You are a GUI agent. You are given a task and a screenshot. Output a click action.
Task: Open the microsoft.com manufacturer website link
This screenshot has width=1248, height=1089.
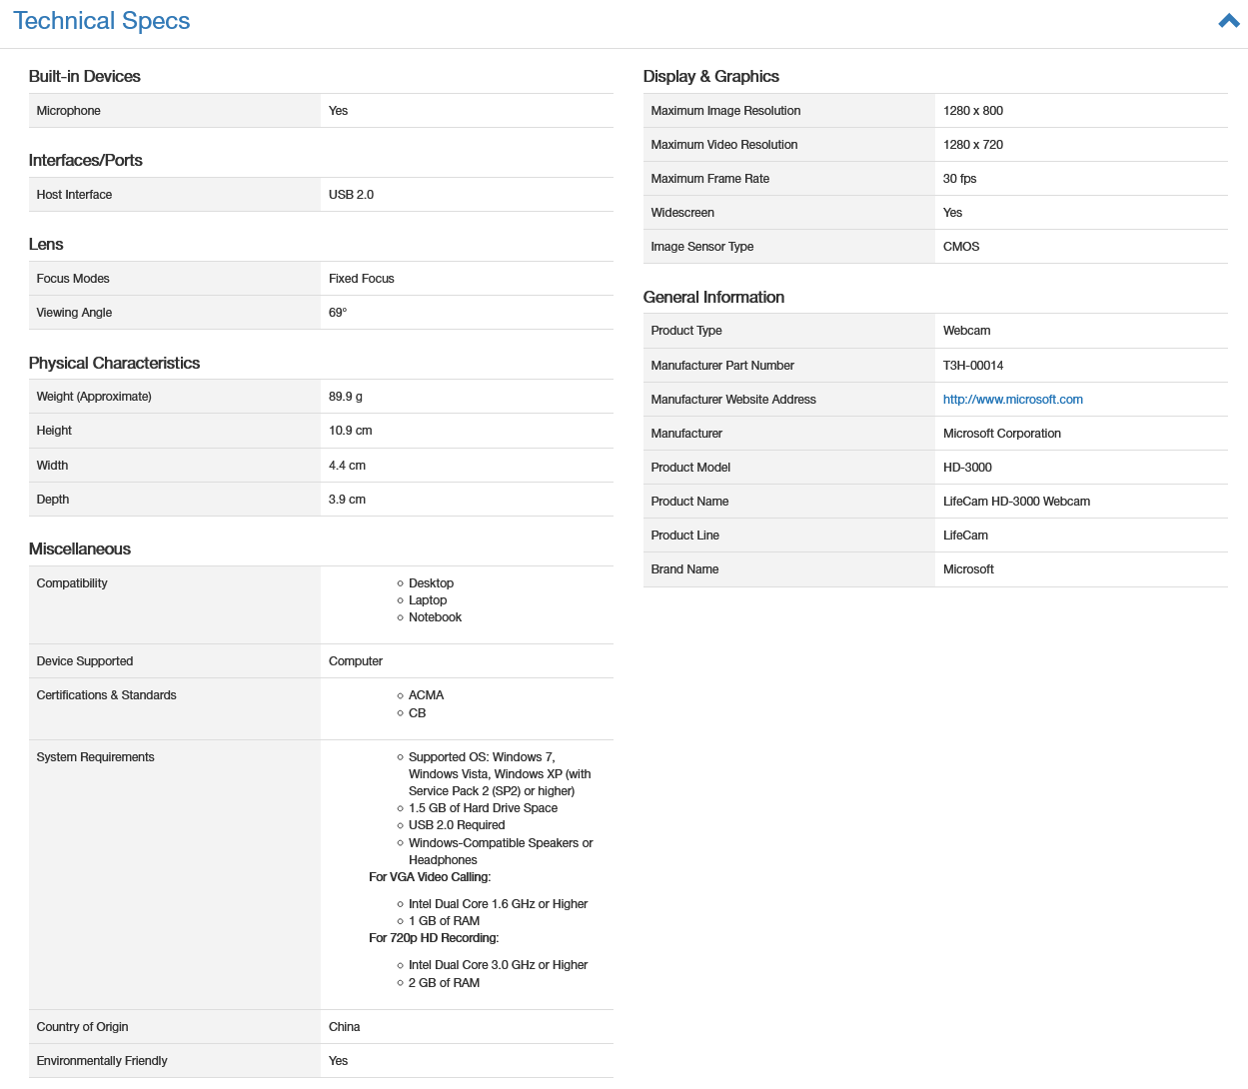coord(1012,400)
